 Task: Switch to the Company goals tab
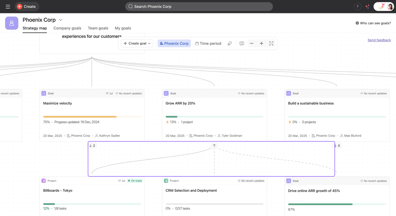point(67,28)
